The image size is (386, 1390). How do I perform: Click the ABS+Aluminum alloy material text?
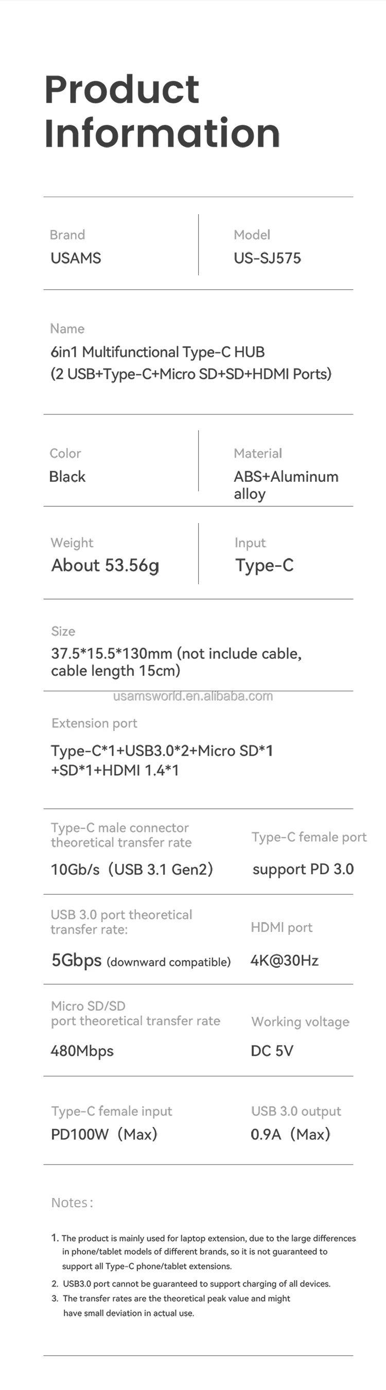point(286,484)
